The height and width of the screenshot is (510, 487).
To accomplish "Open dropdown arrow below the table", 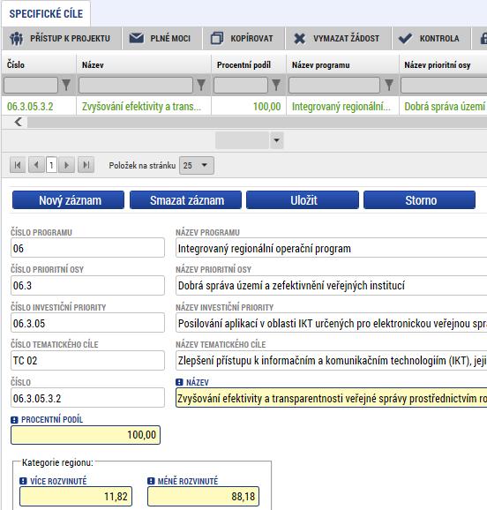I will [x=276, y=140].
